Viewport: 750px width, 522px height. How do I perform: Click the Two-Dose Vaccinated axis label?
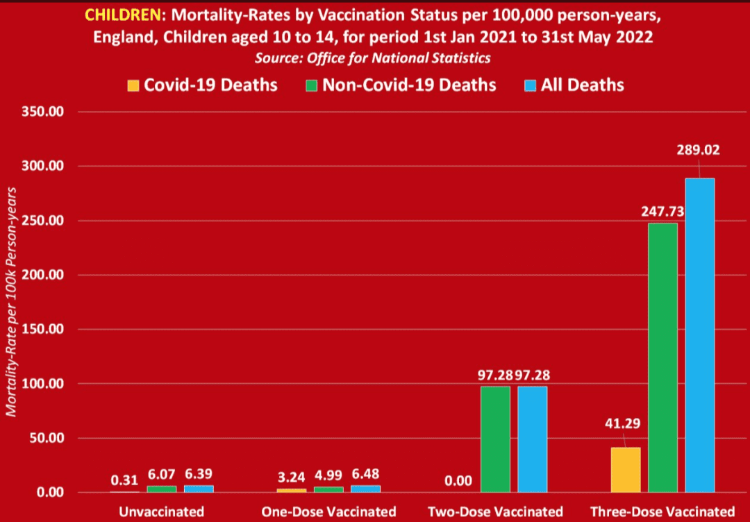pos(494,512)
